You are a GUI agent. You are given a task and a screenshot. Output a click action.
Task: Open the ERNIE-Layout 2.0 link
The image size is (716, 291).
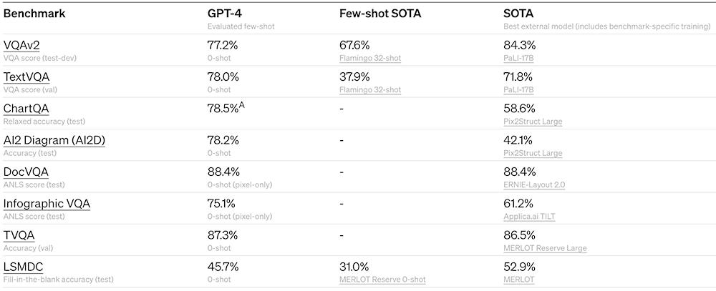pyautogui.click(x=534, y=184)
